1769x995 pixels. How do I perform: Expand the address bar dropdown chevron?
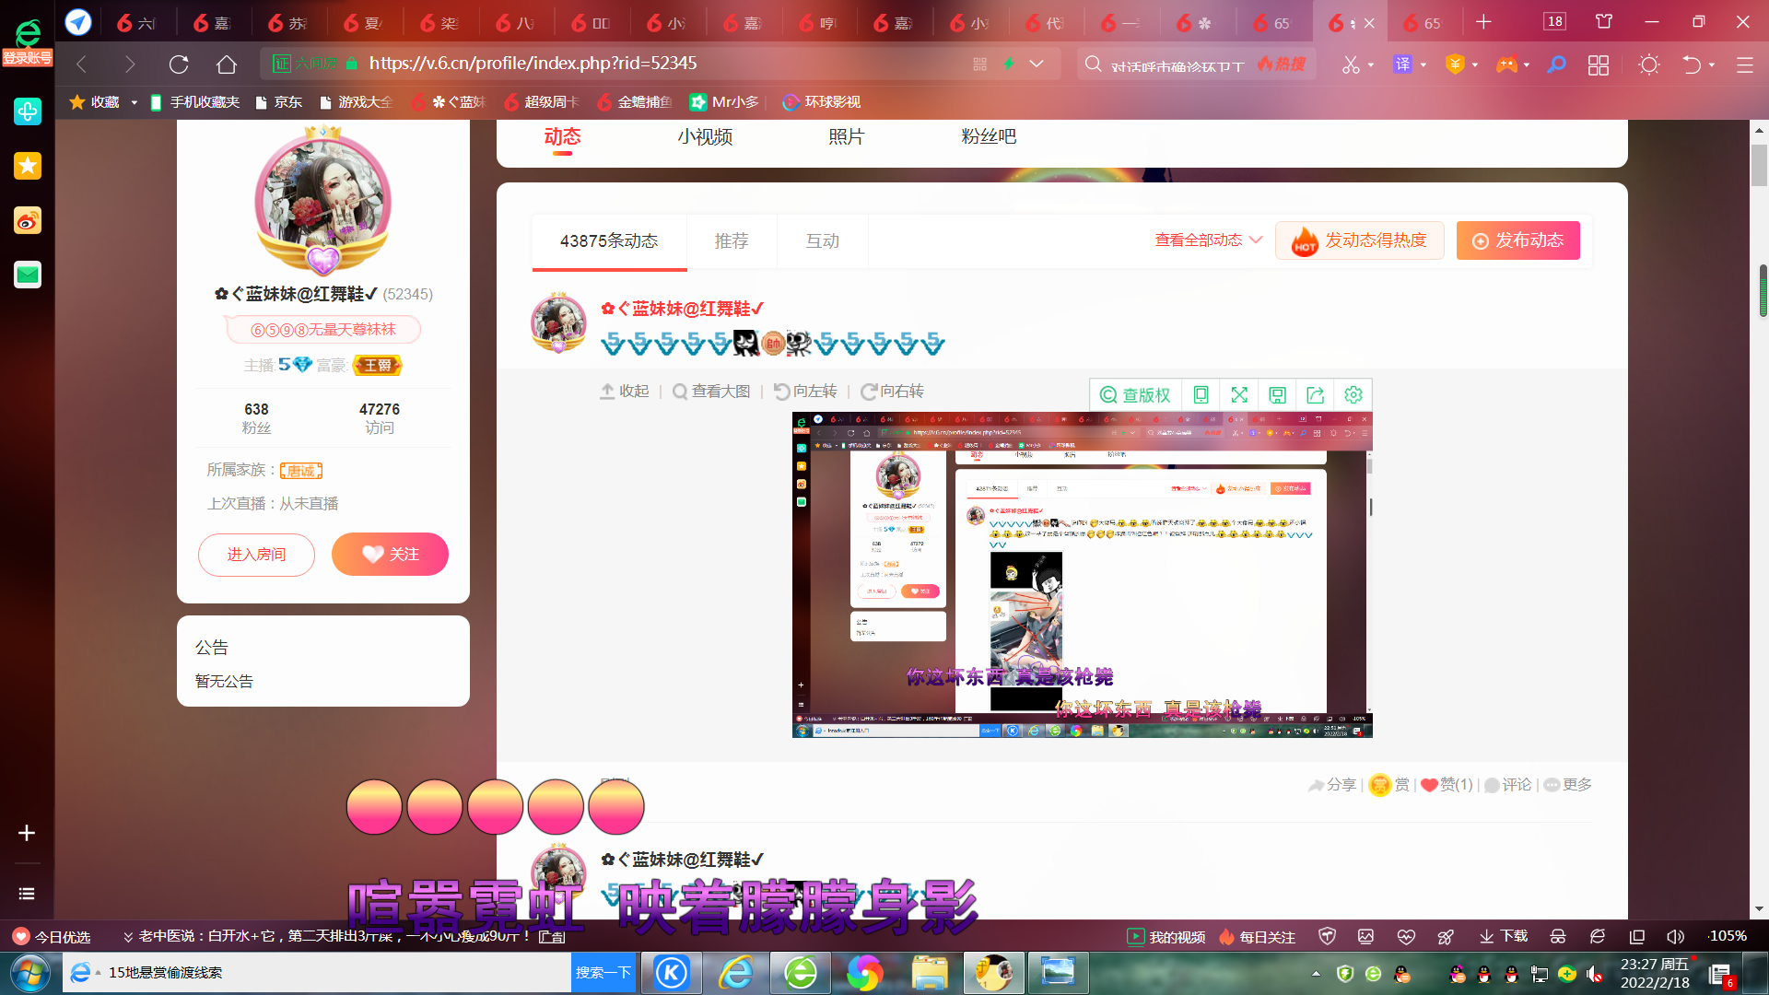click(x=1037, y=64)
